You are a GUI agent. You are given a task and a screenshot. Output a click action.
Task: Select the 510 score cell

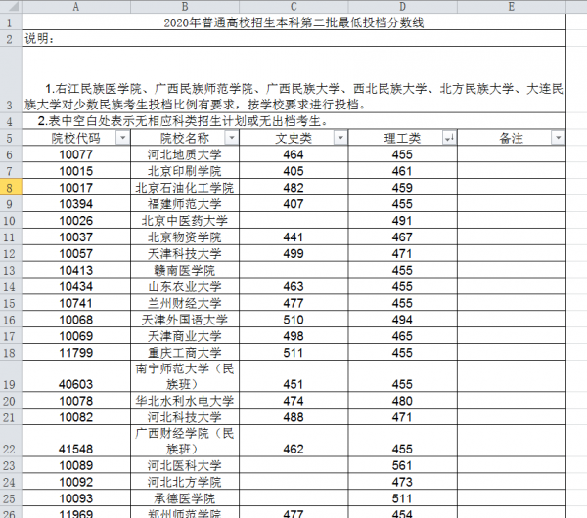pyautogui.click(x=293, y=320)
